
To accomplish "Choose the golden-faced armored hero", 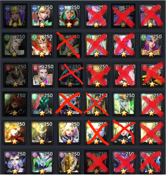I will [69, 162].
